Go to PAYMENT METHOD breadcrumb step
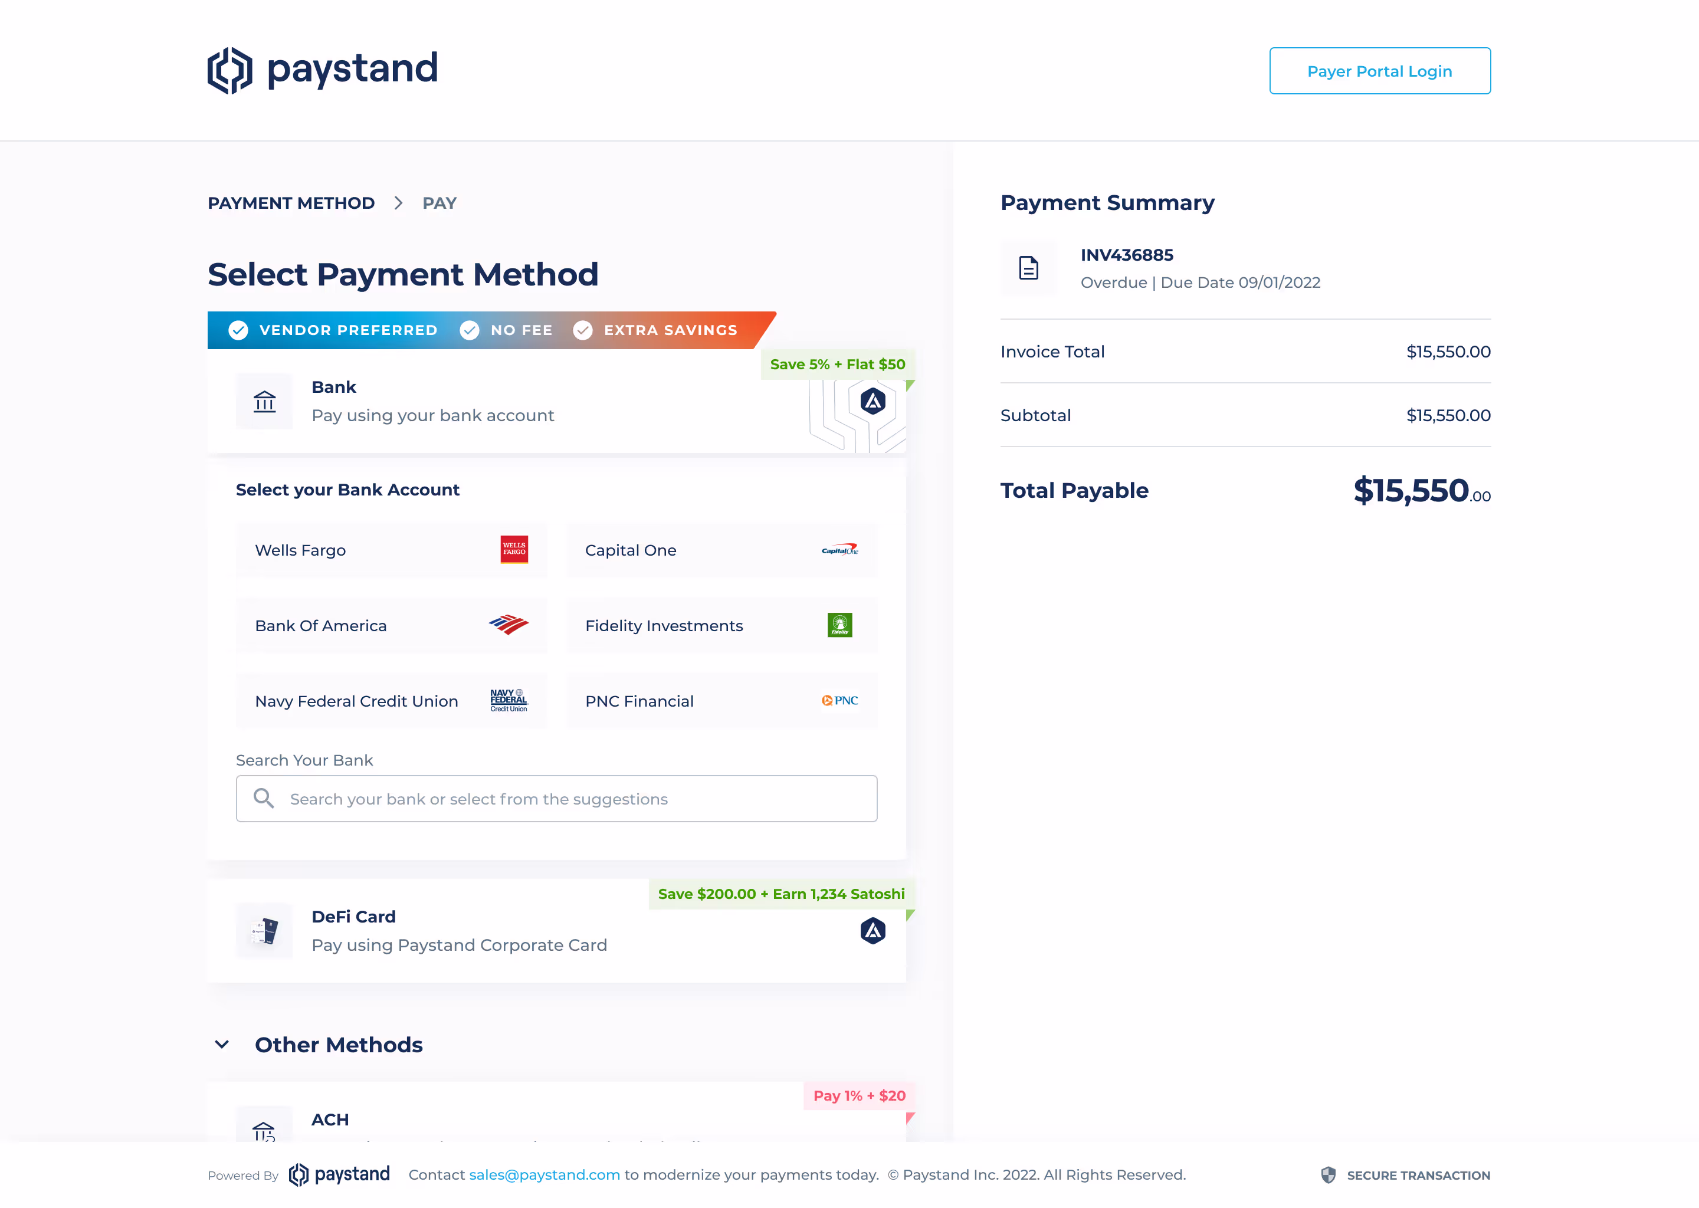 coord(291,203)
